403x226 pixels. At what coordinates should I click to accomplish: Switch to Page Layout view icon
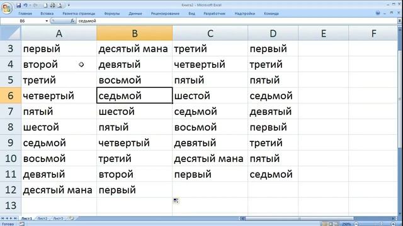pyautogui.click(x=331, y=224)
